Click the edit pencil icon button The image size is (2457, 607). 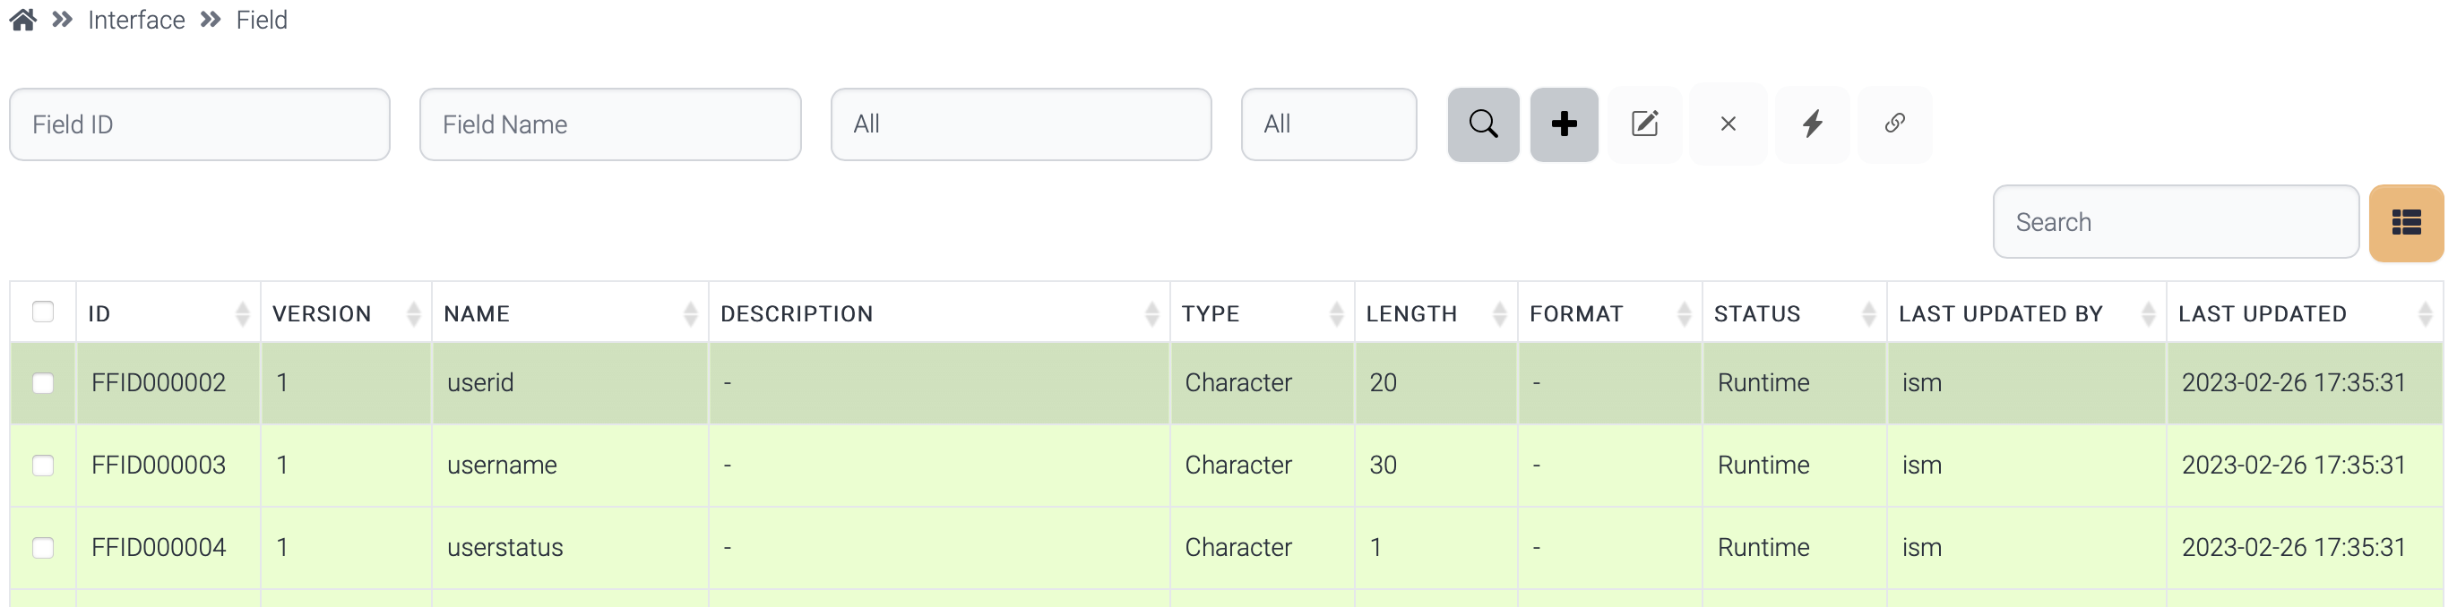point(1644,124)
